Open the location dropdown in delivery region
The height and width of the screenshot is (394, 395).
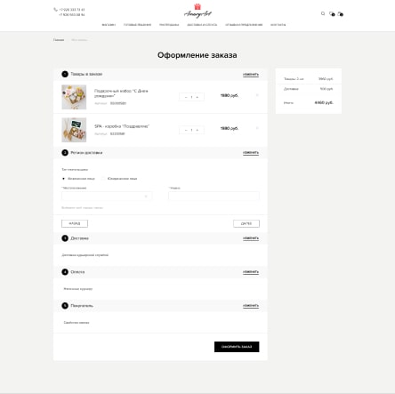click(107, 196)
